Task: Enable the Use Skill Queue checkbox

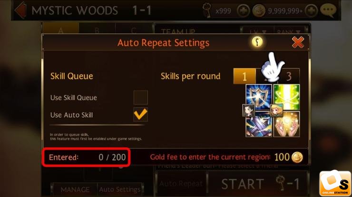Action: coord(140,97)
